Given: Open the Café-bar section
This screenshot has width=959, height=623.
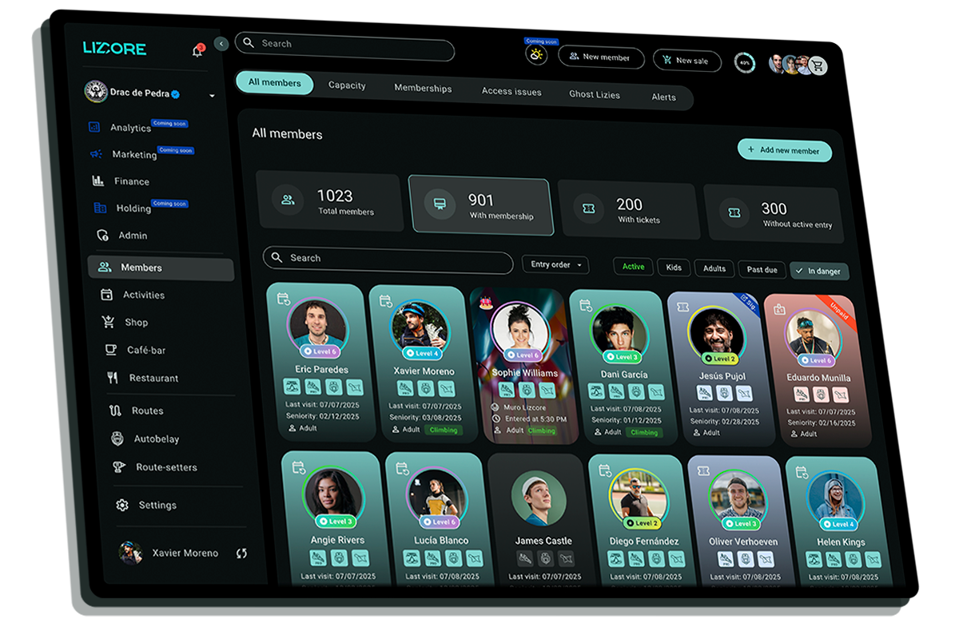Looking at the screenshot, I should click(x=145, y=350).
